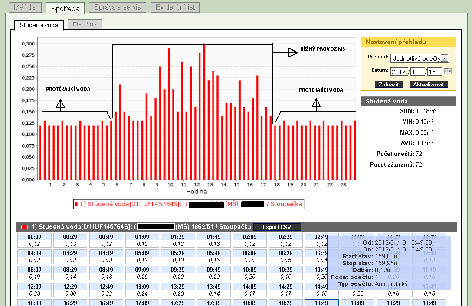The height and width of the screenshot is (306, 472).
Task: Select the 00:29 reading cell
Action: coord(70,240)
